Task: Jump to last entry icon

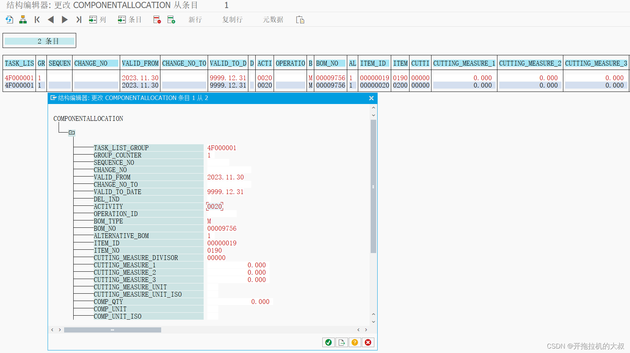Action: pos(78,19)
